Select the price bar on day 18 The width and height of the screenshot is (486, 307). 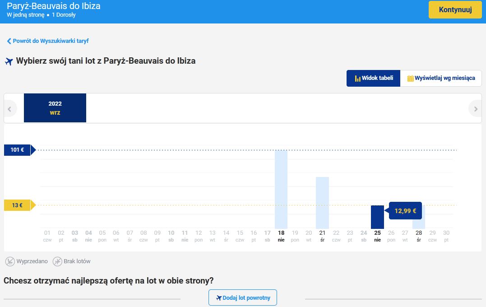click(x=281, y=190)
